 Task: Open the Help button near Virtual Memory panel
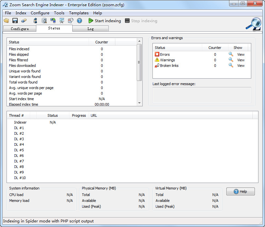pos(240,191)
